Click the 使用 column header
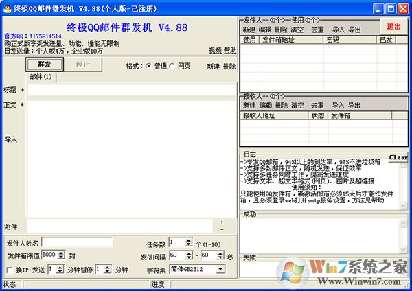 [250, 40]
